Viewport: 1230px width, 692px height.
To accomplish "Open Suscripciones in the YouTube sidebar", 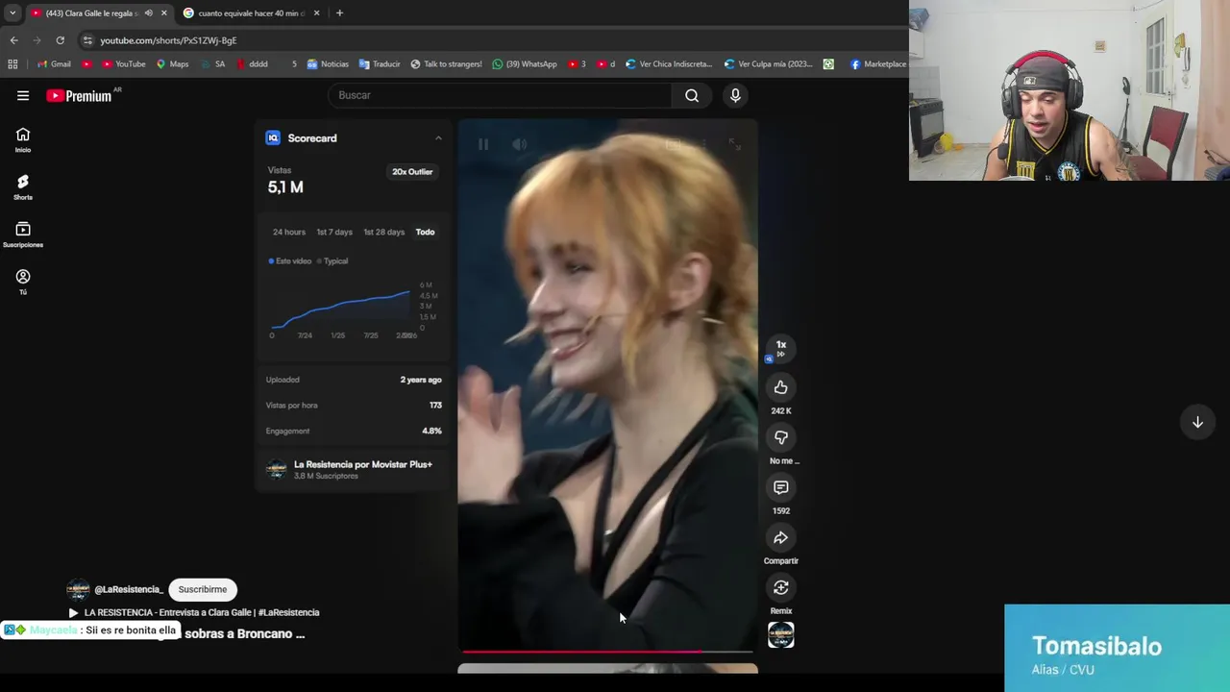I will (23, 235).
